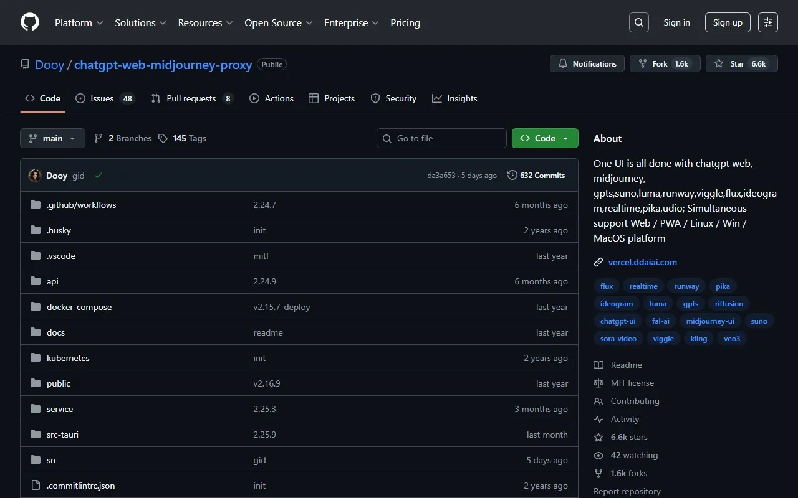Click the green commit status checkmark
Image resolution: width=798 pixels, height=498 pixels.
click(x=98, y=176)
